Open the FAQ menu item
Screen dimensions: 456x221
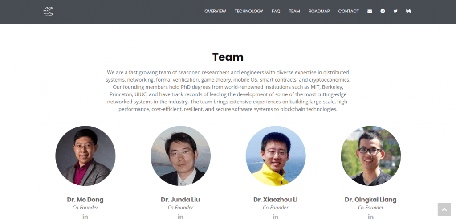pos(276,11)
